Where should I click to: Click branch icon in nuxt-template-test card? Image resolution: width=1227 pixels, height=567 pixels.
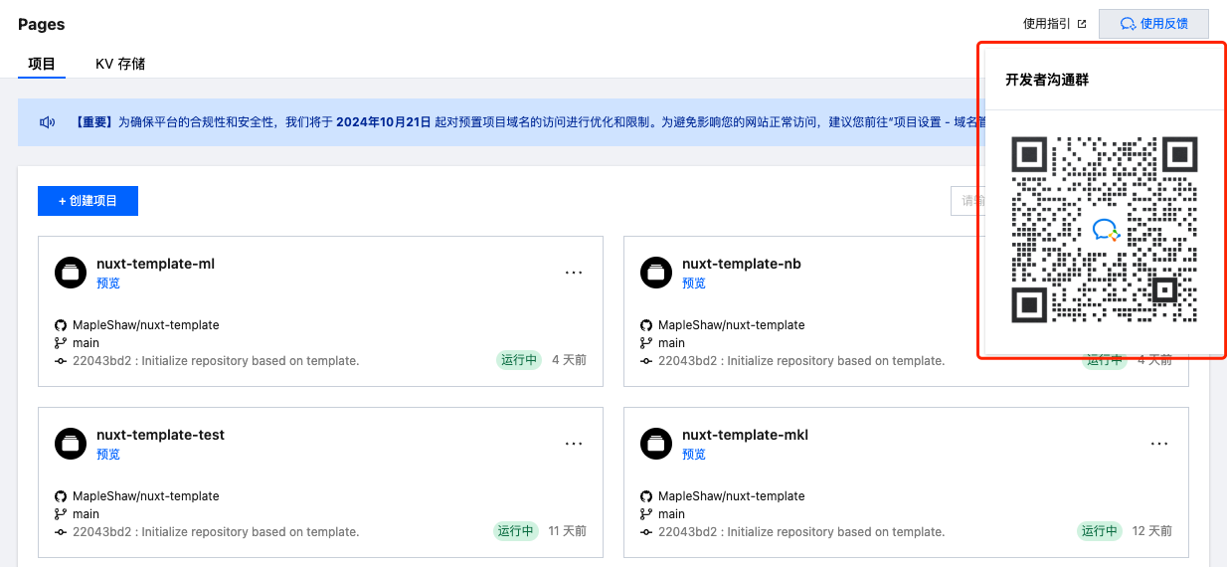click(61, 514)
